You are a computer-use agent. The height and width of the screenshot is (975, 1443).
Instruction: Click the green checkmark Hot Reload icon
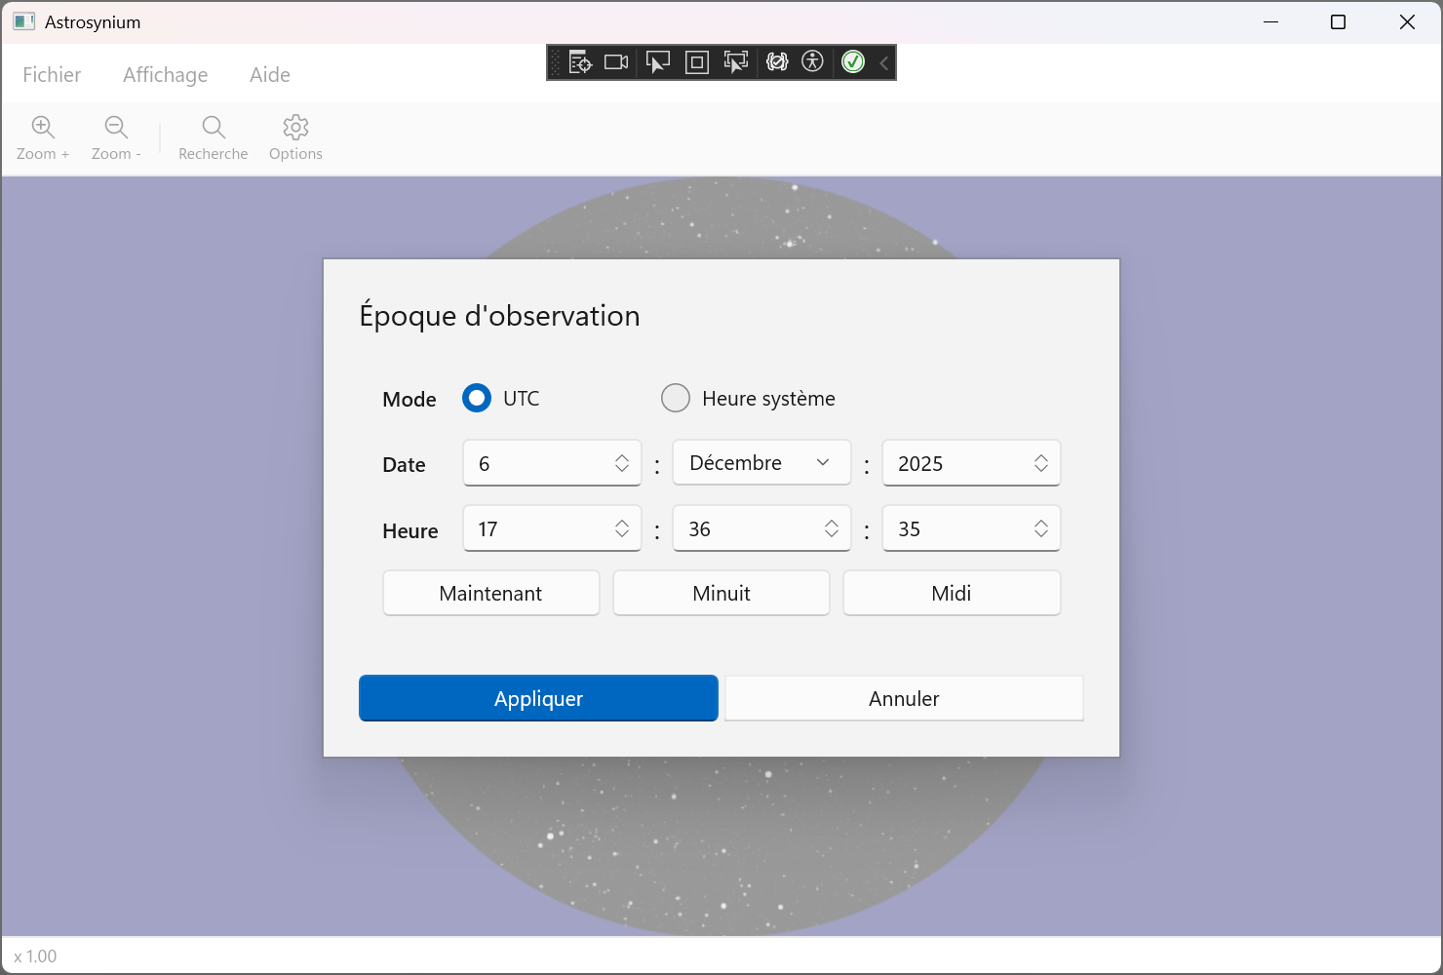[x=853, y=62]
